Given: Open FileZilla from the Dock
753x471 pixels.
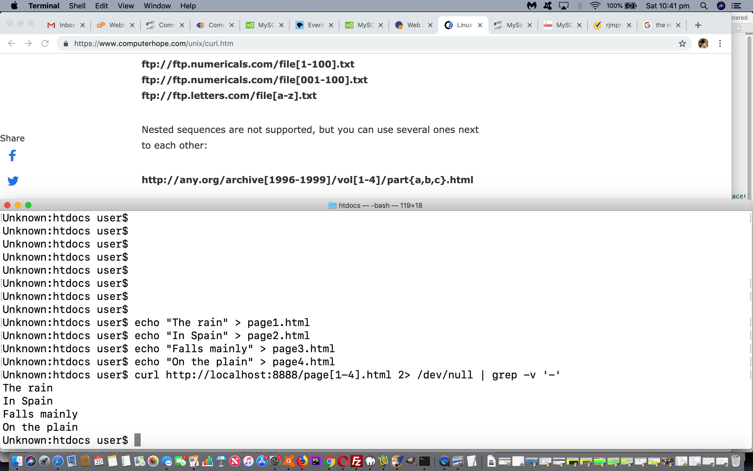Looking at the screenshot, I should (357, 461).
